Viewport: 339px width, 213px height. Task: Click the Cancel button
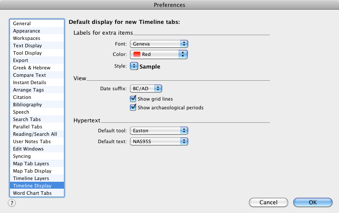pyautogui.click(x=269, y=202)
